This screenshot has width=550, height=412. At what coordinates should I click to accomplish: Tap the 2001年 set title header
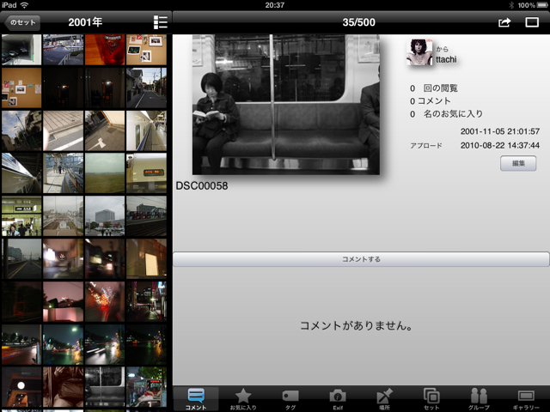87,22
